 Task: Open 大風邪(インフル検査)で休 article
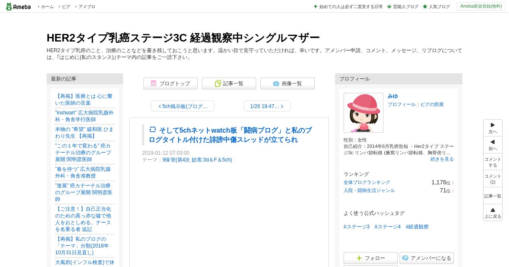(x=84, y=262)
